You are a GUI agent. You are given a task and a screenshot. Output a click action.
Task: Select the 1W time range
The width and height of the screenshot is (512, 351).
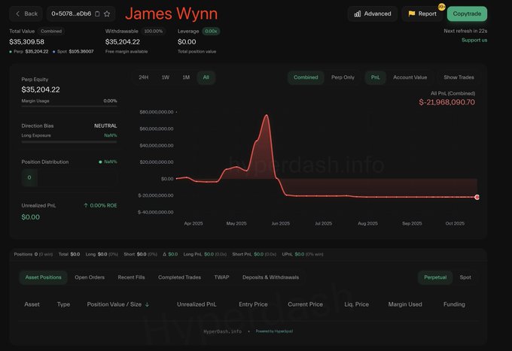tap(165, 77)
